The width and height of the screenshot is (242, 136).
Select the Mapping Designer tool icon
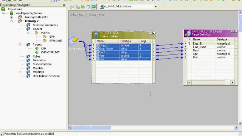(94, 7)
